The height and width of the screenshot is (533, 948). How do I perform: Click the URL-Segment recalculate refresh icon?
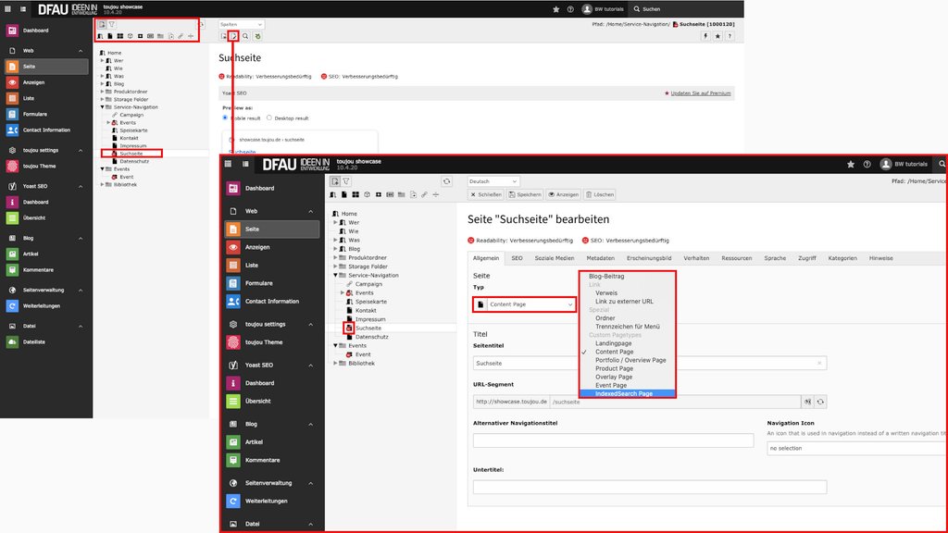(x=820, y=402)
